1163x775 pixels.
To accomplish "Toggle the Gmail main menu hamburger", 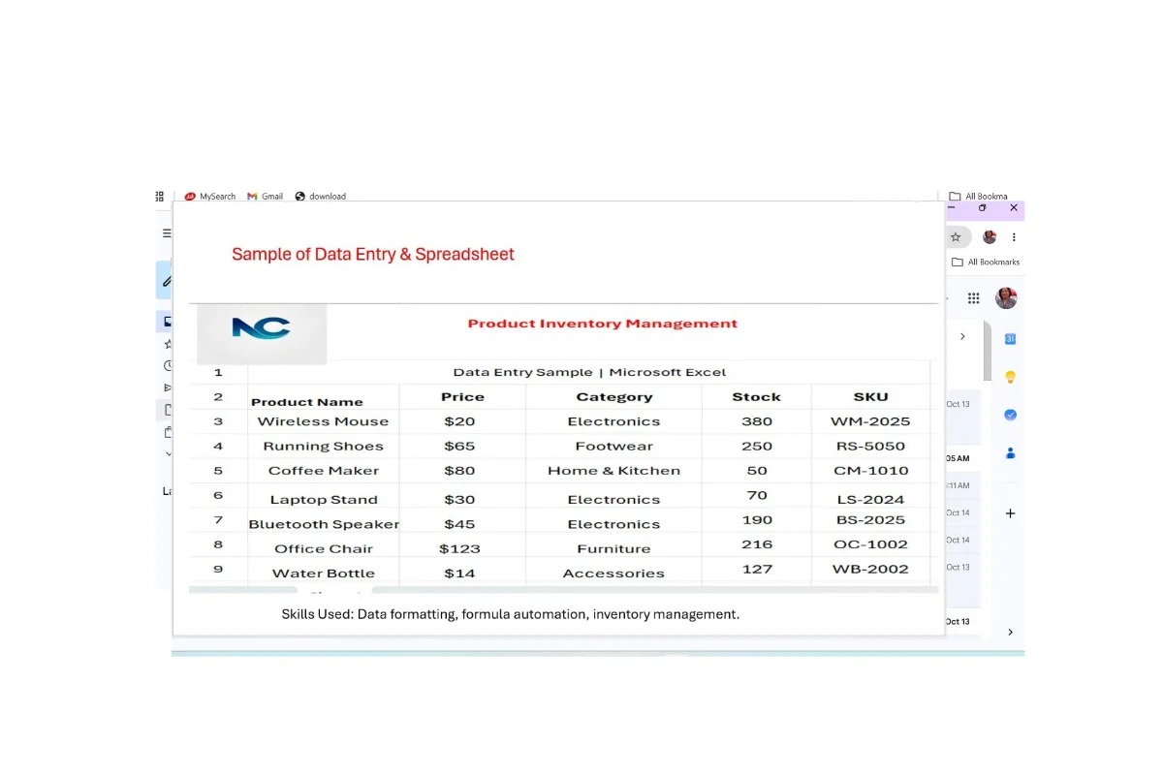I will [x=167, y=233].
